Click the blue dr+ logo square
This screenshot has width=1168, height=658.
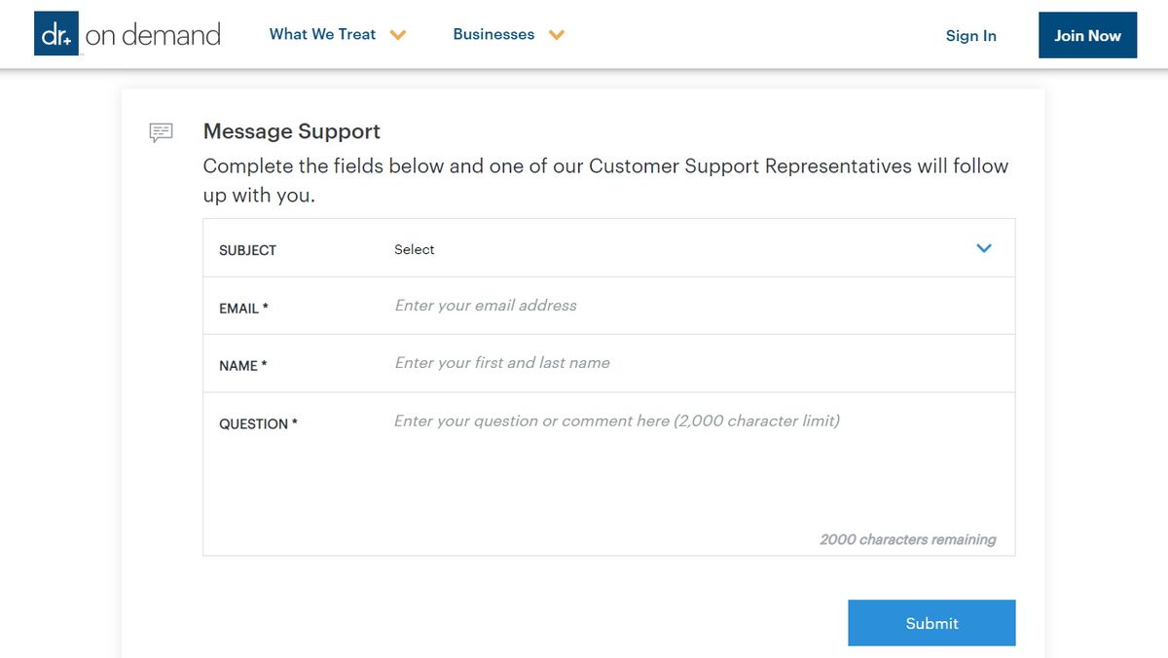[56, 34]
